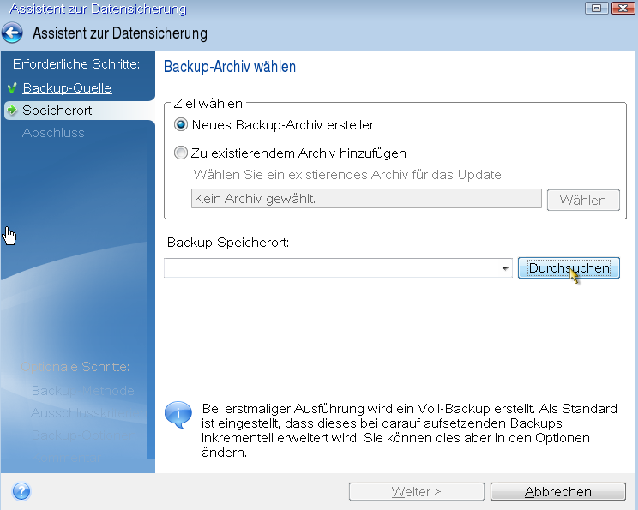
Task: Open Backup-Methode under optional steps
Action: pyautogui.click(x=82, y=391)
